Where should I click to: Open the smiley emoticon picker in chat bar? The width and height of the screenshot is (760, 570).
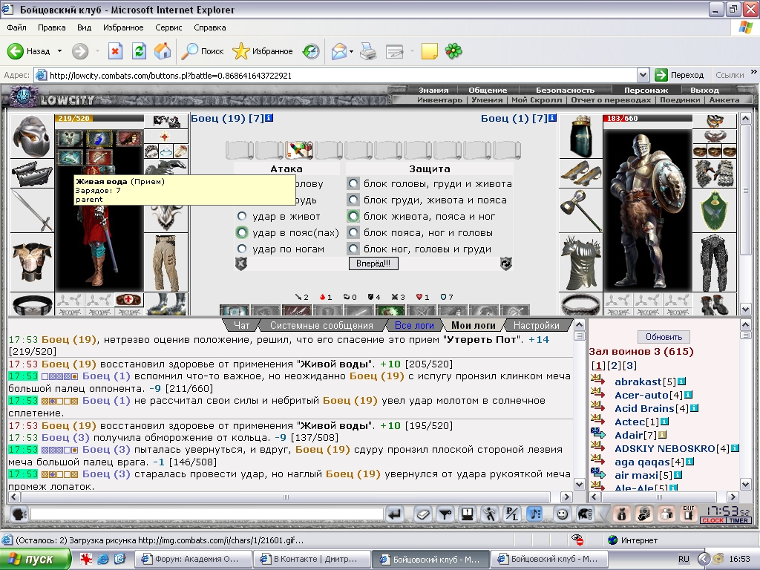(563, 514)
